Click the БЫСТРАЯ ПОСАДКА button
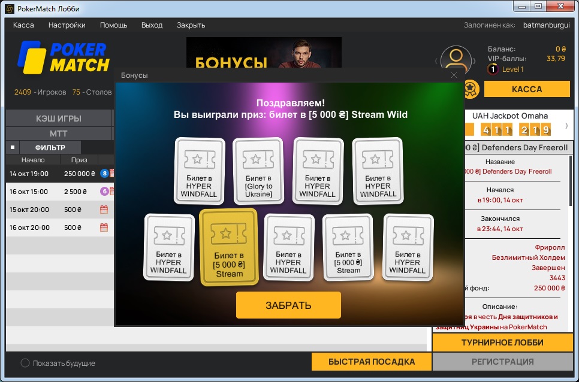Image resolution: width=579 pixels, height=382 pixels. 372,362
